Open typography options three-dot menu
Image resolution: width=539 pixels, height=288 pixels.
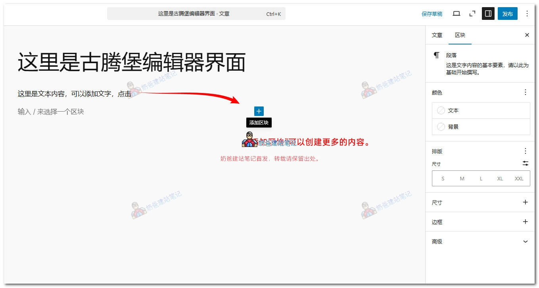[x=525, y=151]
